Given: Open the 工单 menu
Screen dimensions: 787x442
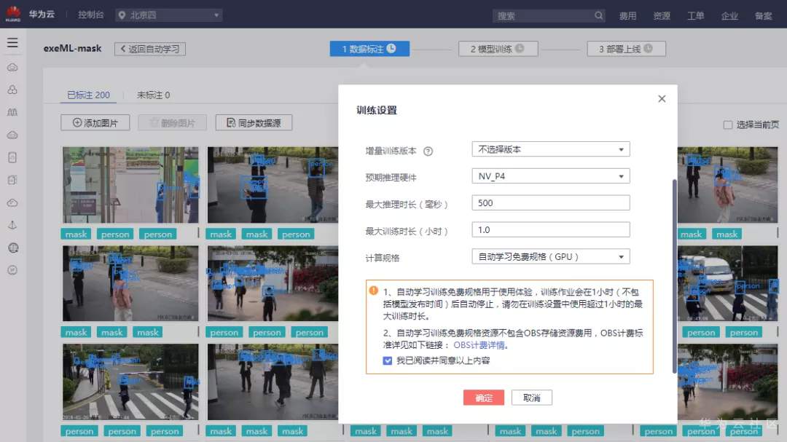Looking at the screenshot, I should 695,15.
